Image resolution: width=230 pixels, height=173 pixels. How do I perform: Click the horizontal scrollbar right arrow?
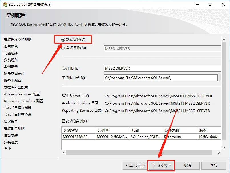click(x=219, y=153)
